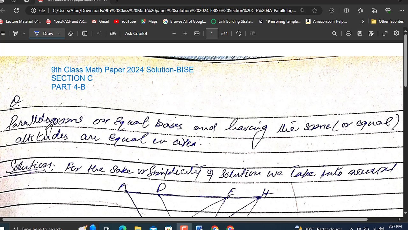View site information File icon
Screen dimensions: 408x230
pyautogui.click(x=38, y=11)
